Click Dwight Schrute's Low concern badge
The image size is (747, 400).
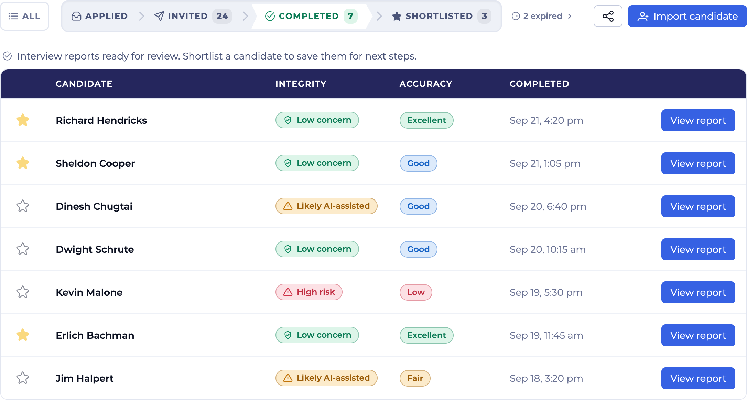coord(317,249)
